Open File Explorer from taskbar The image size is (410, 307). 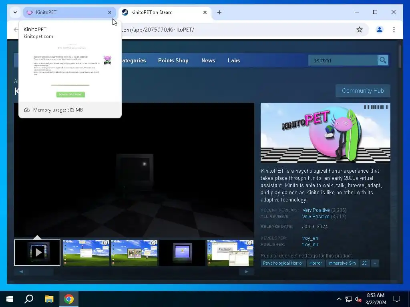[49, 299]
